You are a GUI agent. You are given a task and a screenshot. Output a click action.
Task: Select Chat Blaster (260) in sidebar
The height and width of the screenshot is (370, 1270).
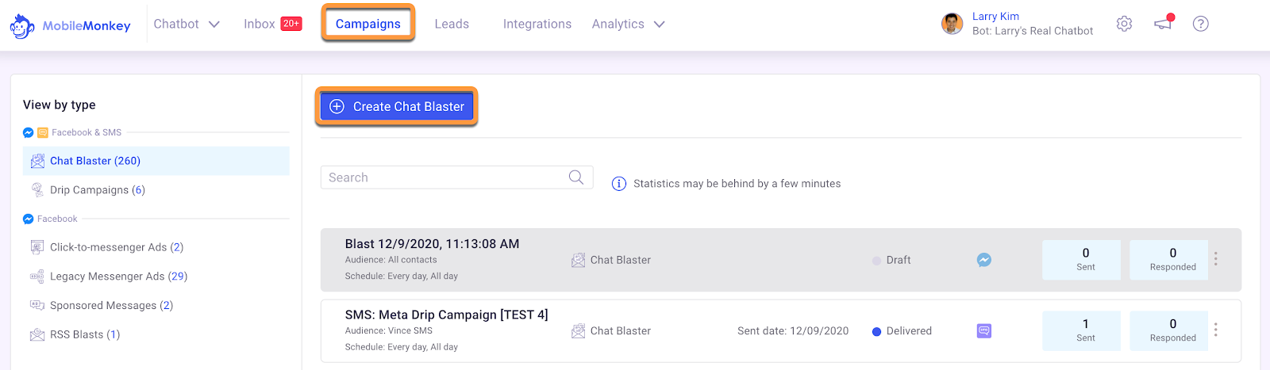(x=156, y=161)
